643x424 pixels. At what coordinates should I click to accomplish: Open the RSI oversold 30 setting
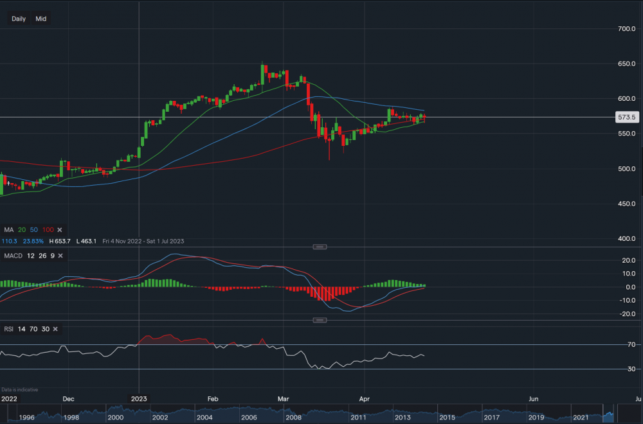46,328
